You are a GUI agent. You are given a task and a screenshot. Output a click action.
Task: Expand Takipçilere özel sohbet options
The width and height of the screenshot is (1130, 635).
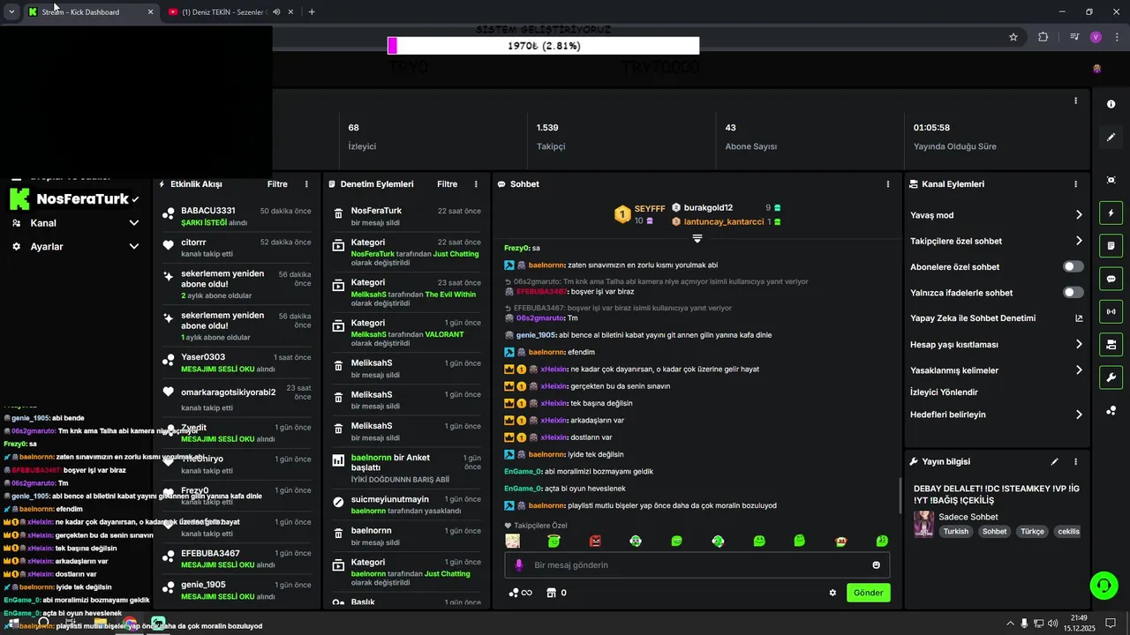click(1079, 241)
